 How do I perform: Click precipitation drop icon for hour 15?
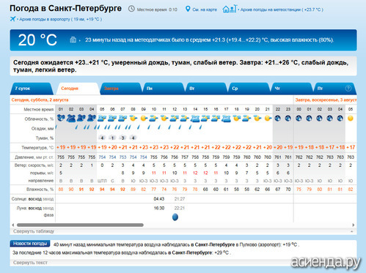200,127
